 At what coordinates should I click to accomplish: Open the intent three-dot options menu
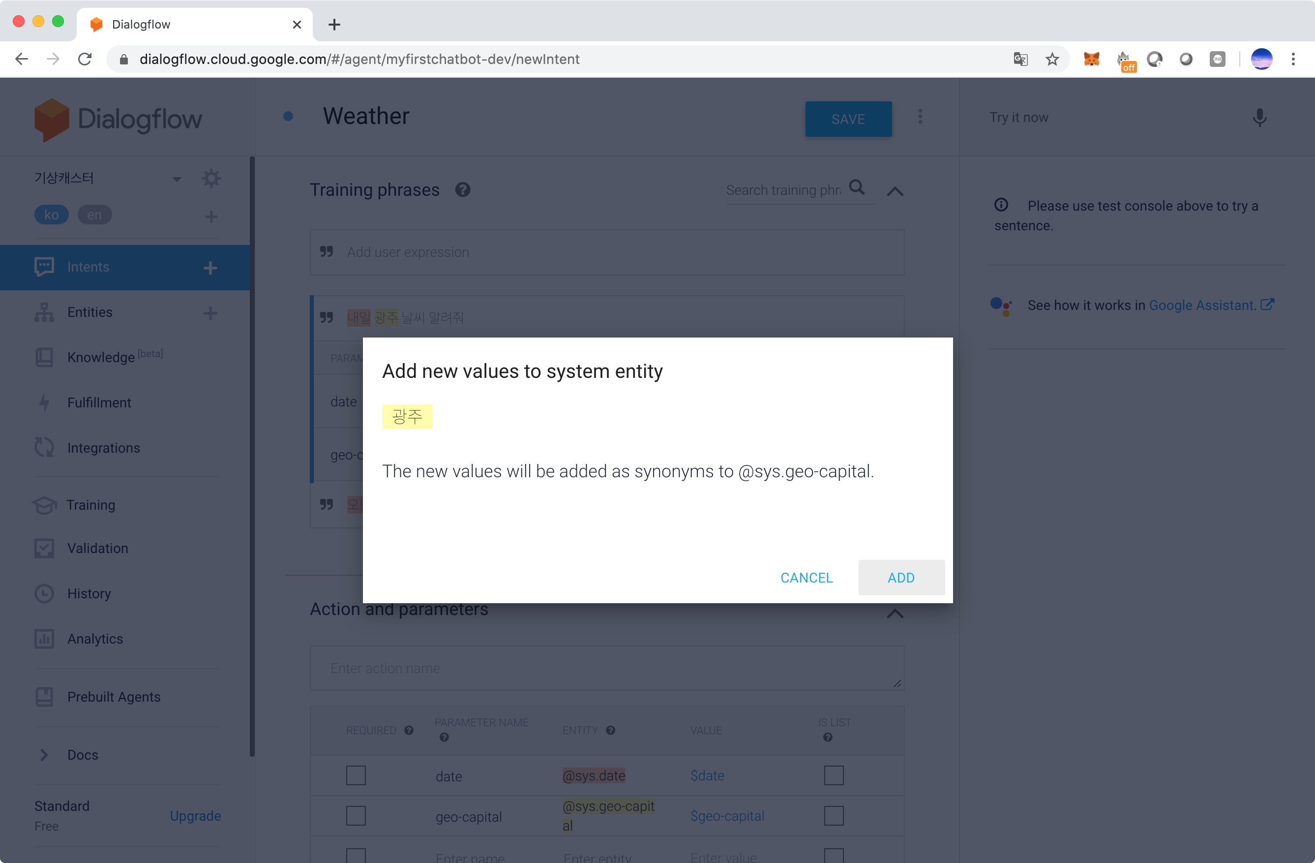(920, 117)
